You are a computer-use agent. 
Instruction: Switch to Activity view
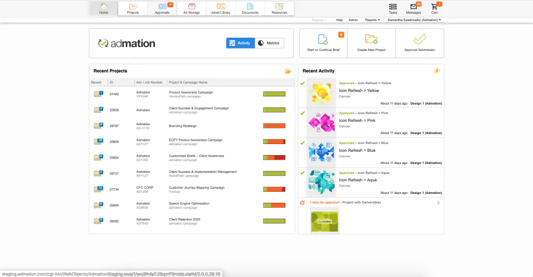tap(240, 43)
